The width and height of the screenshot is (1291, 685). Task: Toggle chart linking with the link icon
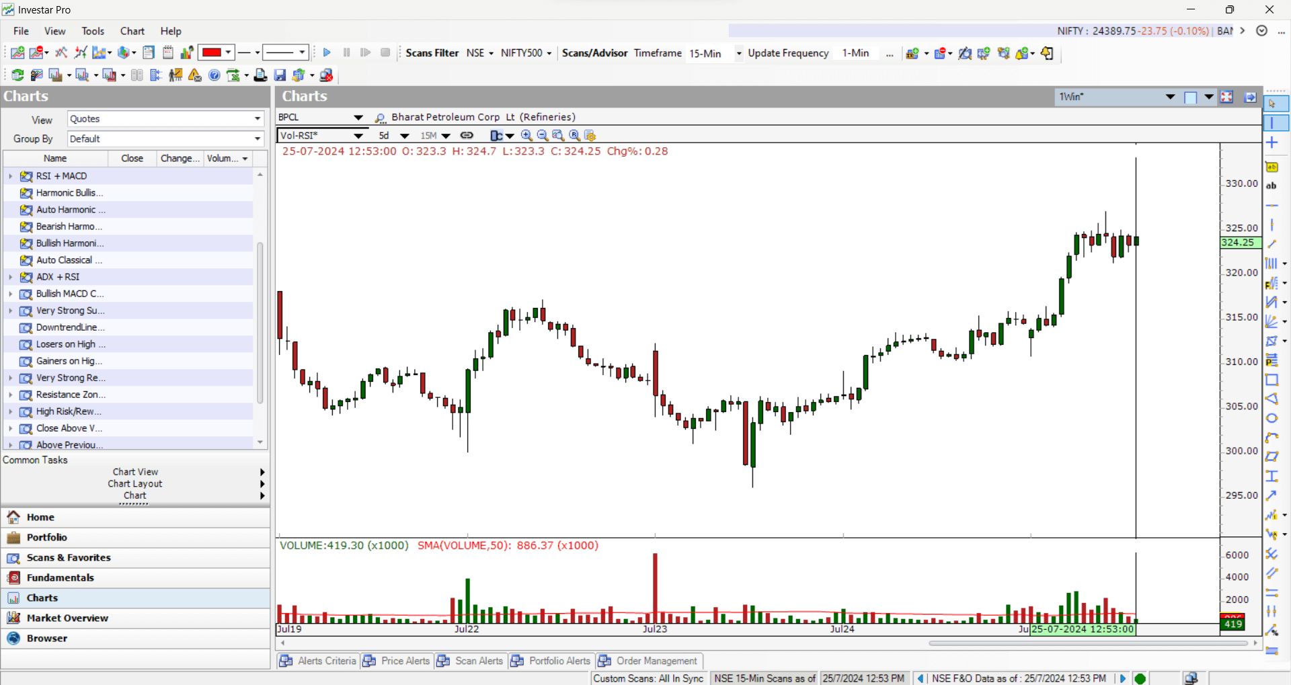pyautogui.click(x=467, y=135)
